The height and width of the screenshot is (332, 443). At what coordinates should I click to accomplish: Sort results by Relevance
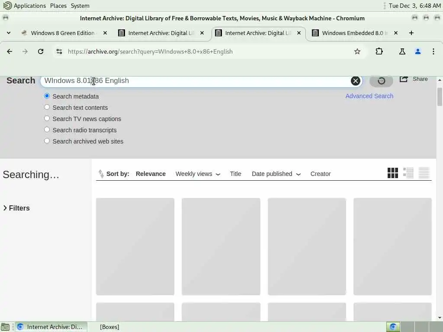coord(151,174)
